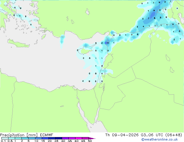The image size is (184, 142).
Task: Click the legend scale label "50"
Action: (x=90, y=141)
